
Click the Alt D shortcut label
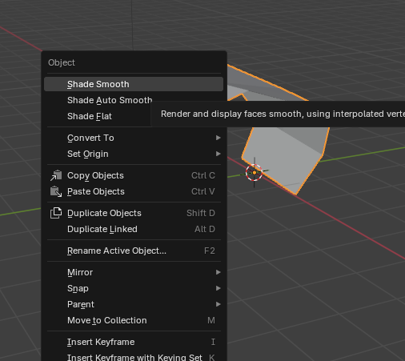click(205, 229)
